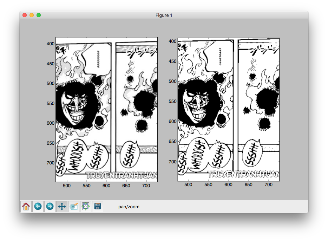The width and height of the screenshot is (328, 241).
Task: Reset view with the Home toolbar icon
Action: pos(26,207)
